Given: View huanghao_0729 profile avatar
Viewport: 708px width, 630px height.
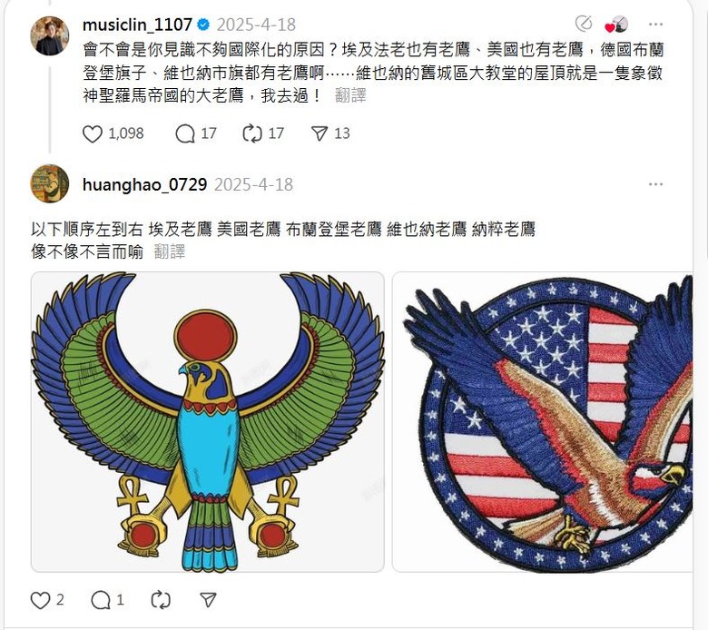Looking at the screenshot, I should (50, 183).
